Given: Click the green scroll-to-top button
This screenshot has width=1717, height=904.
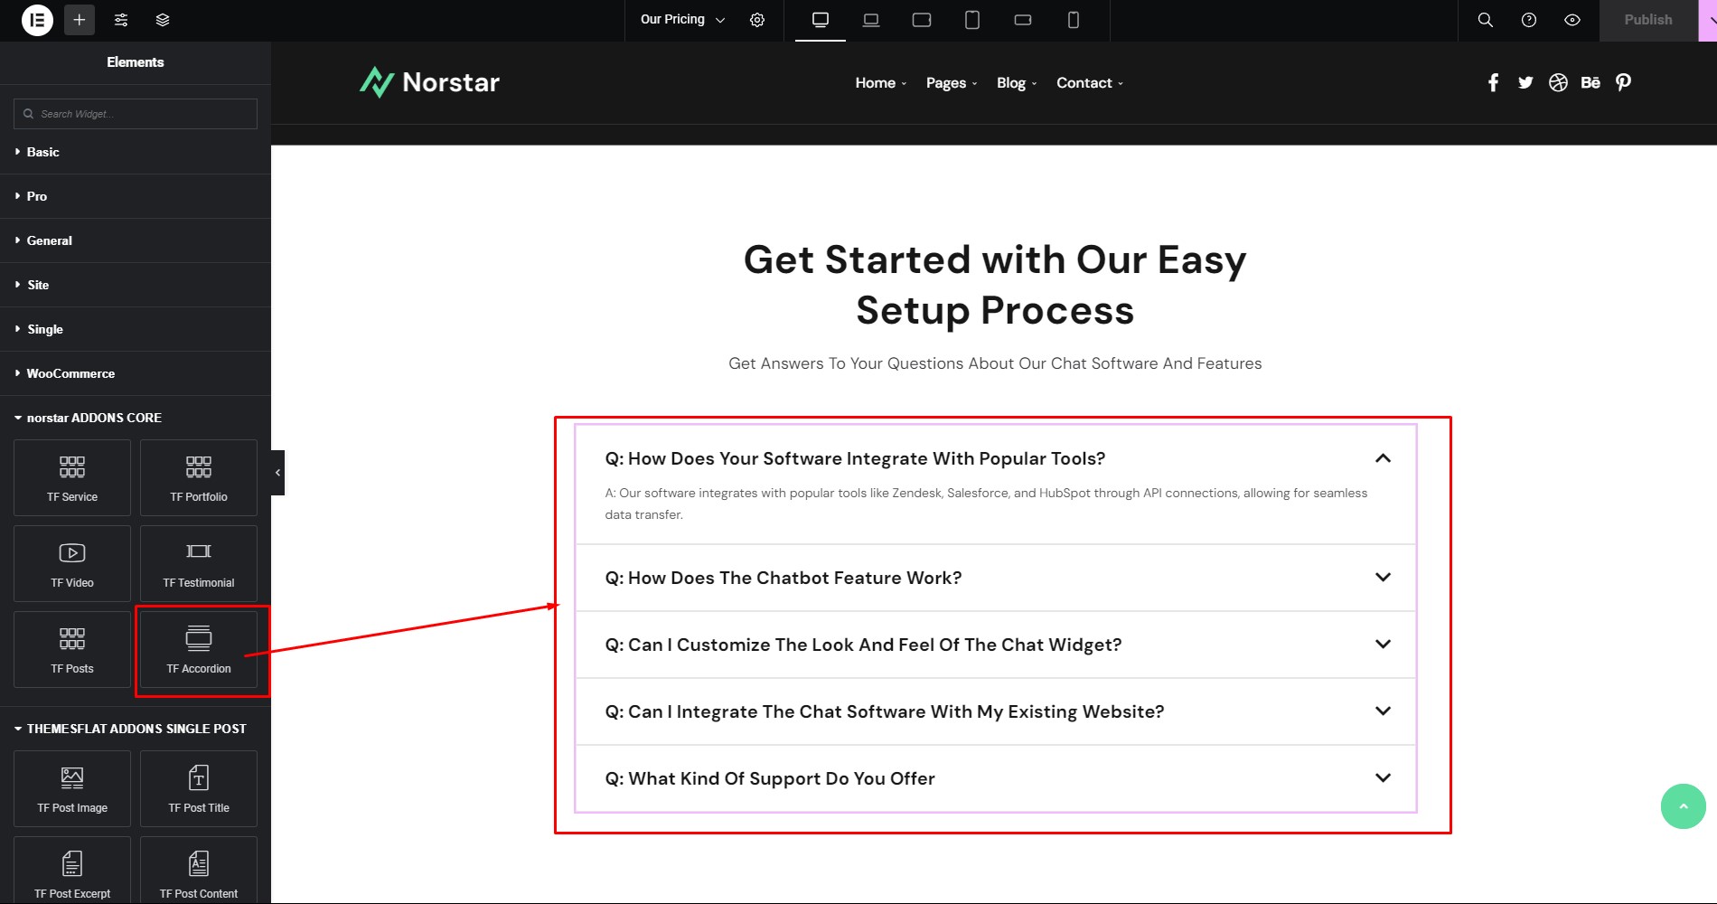Looking at the screenshot, I should [x=1683, y=806].
